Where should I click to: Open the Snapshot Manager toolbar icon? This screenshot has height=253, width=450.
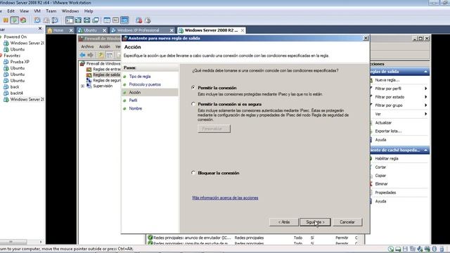(x=55, y=20)
